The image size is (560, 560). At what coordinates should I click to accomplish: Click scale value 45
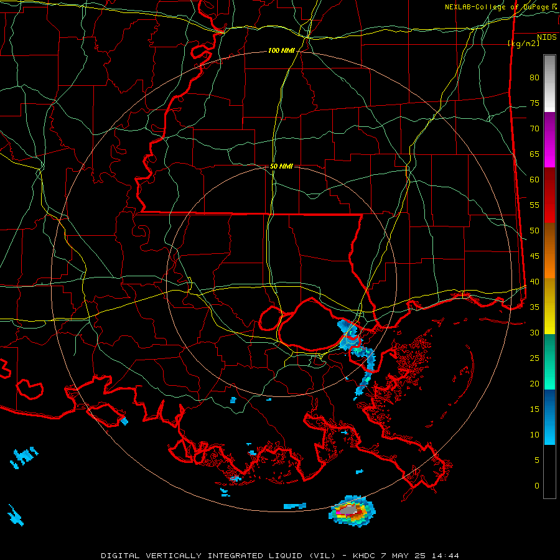(x=534, y=256)
